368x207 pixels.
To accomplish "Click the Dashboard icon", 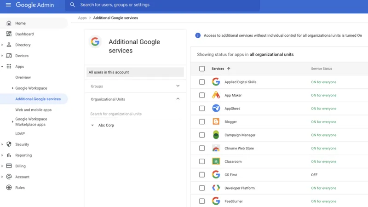I will click(9, 34).
